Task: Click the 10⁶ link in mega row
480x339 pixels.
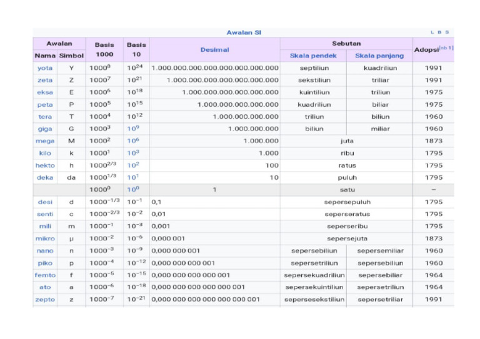Action: tap(133, 140)
